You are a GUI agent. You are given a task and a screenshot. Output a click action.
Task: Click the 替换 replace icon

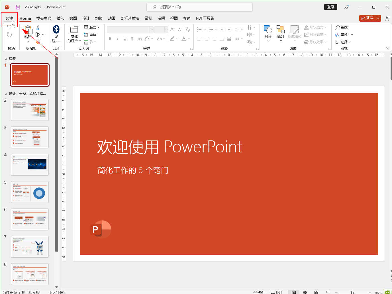click(x=337, y=35)
